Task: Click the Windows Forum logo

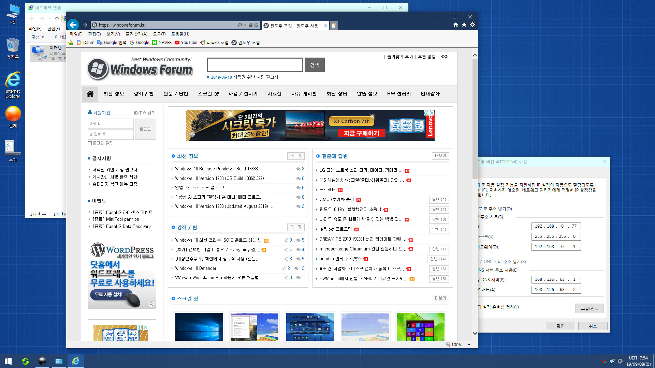Action: (140, 68)
